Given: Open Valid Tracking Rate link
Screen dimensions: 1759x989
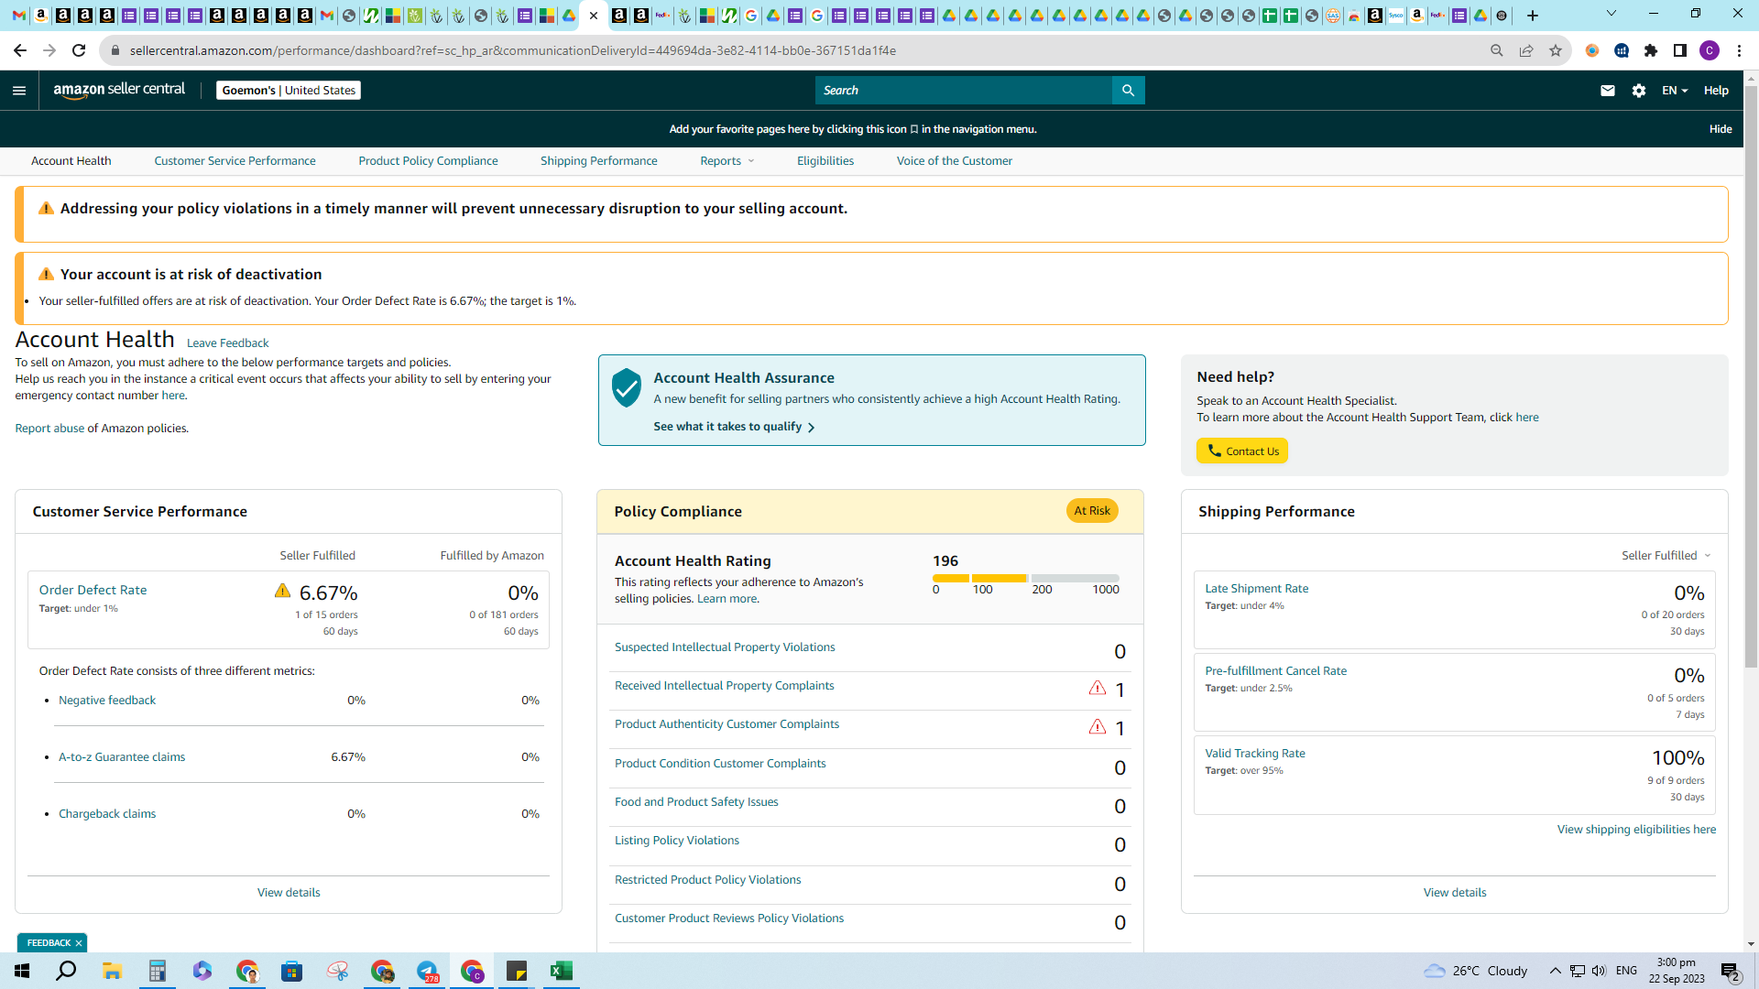Looking at the screenshot, I should click(x=1254, y=754).
